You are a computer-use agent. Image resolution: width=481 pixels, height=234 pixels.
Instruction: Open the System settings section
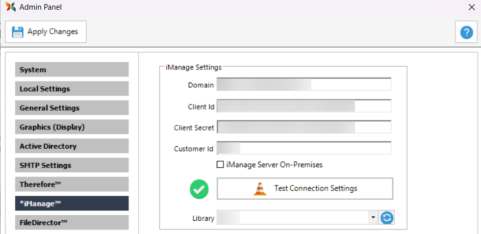(71, 70)
